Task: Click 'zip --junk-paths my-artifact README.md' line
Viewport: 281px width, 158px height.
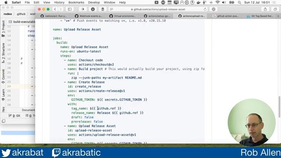Action: (106, 78)
